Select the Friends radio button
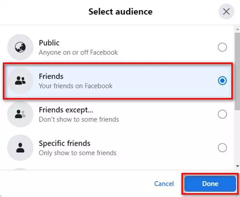 (222, 81)
